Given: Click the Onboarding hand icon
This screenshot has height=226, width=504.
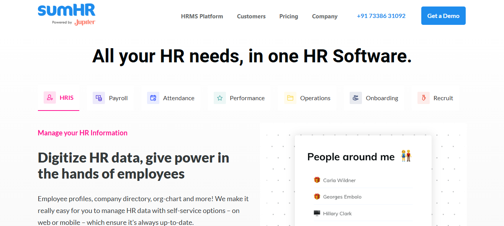Looking at the screenshot, I should point(356,98).
